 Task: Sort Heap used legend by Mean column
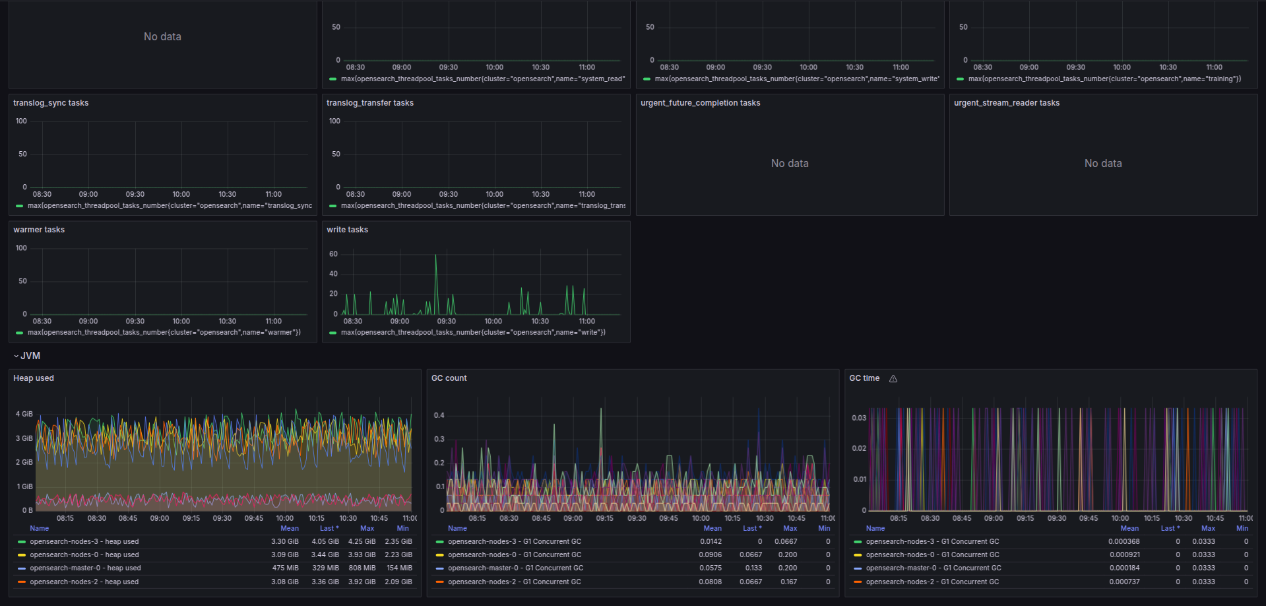(289, 528)
